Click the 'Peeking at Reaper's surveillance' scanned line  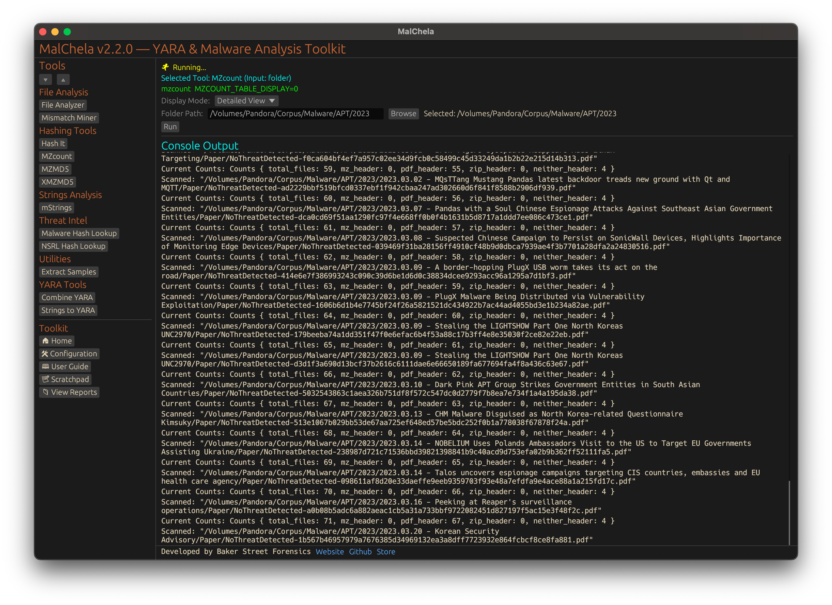(x=381, y=506)
